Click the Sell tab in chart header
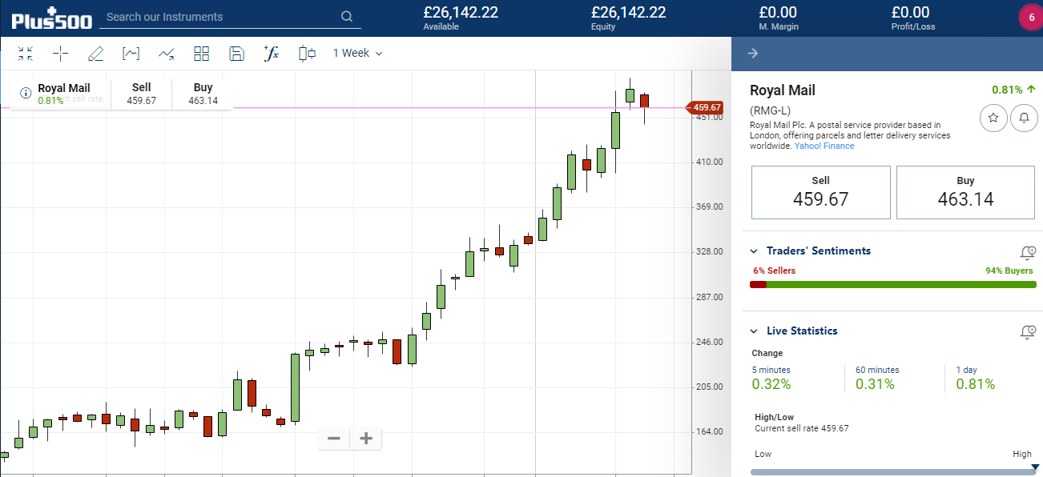Image resolution: width=1043 pixels, height=477 pixels. click(141, 94)
